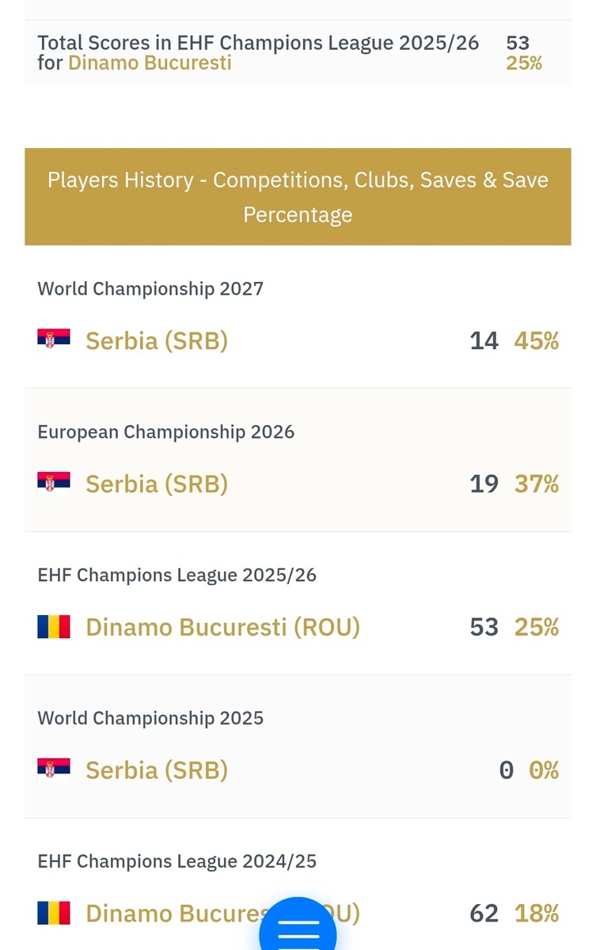Open Serbia (SRB) link for European Championship 2026
The image size is (596, 950).
157,484
